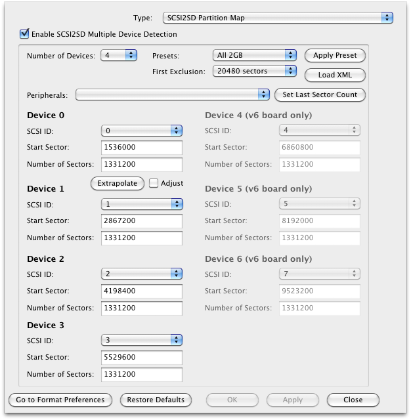Screen dimensions: 411x420
Task: Click Set Last Sector Count button
Action: (320, 94)
